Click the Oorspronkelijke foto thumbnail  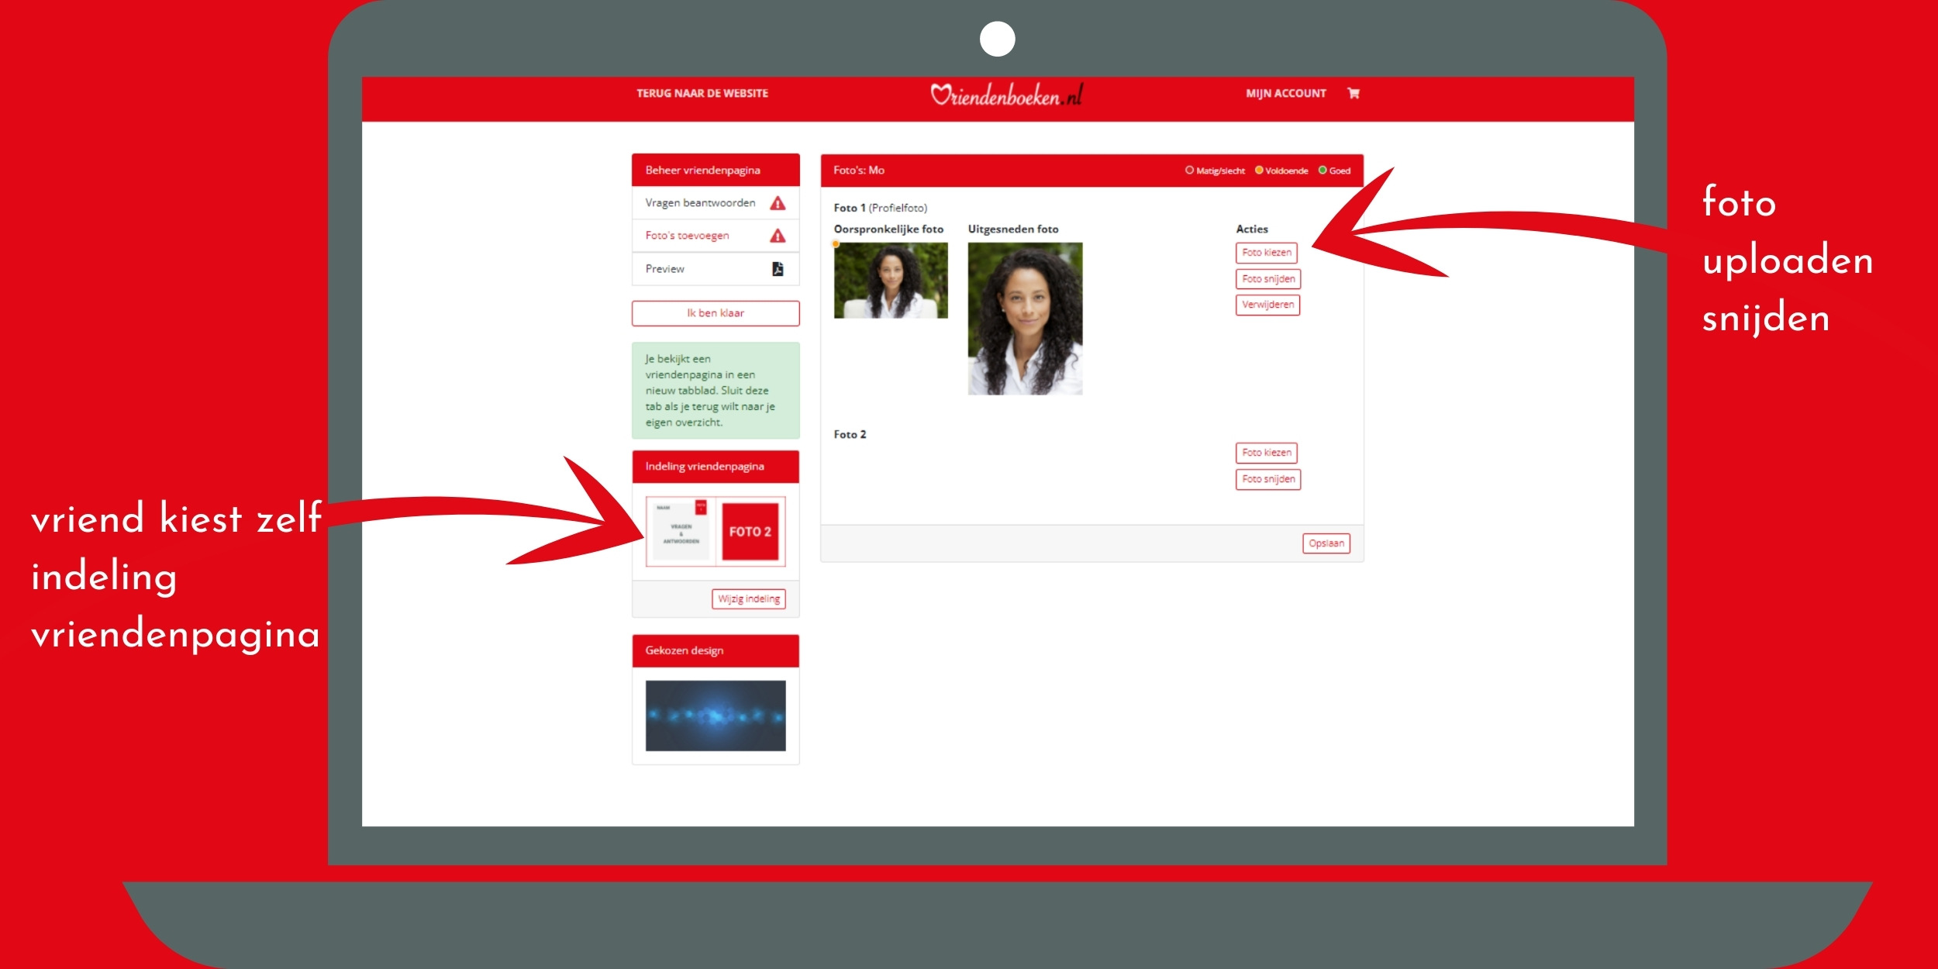click(x=891, y=281)
